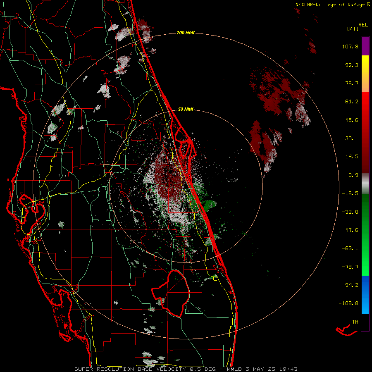Click the 76.7 velocity scale value
372x372 pixels.
352,83
